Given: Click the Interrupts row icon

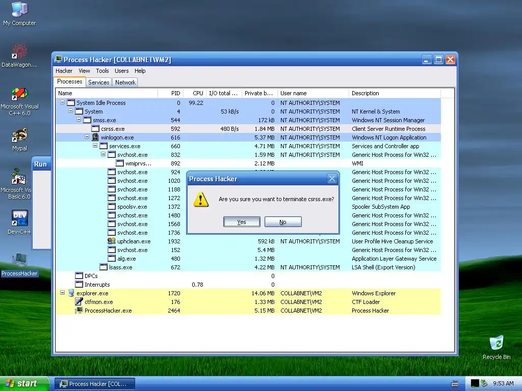Looking at the screenshot, I should coord(79,284).
